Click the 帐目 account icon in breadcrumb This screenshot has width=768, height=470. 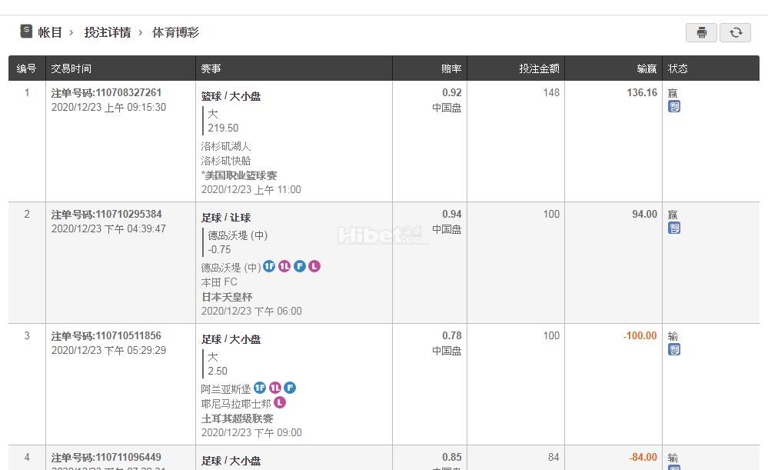pos(26,32)
